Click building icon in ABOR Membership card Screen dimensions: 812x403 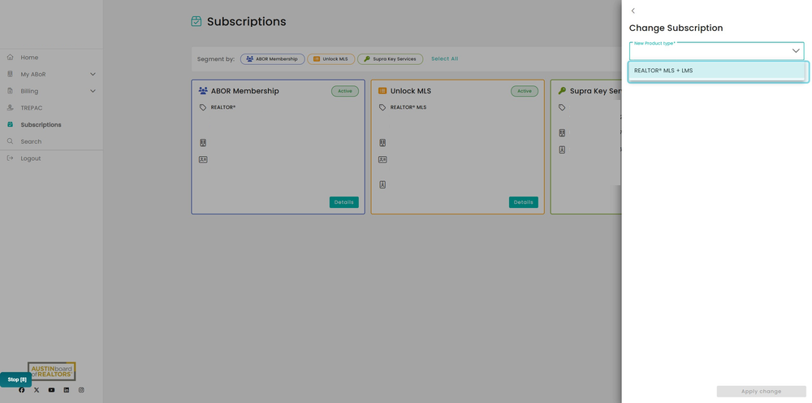(x=203, y=142)
